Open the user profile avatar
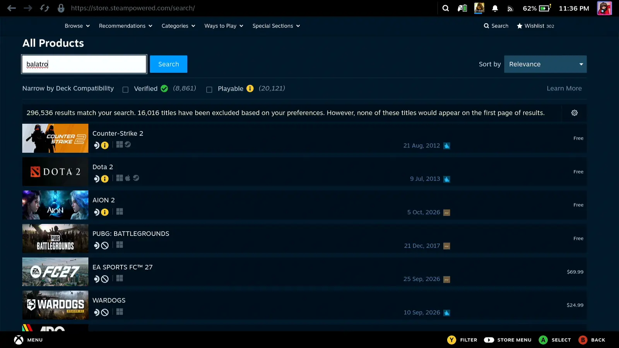 click(x=604, y=8)
